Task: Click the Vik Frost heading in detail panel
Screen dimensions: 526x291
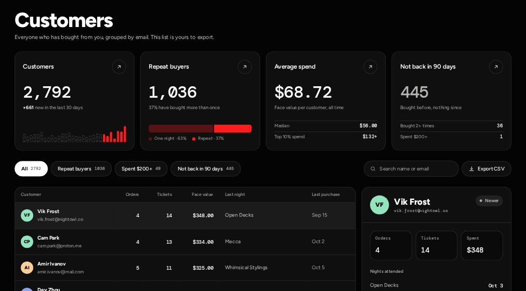Action: coord(412,202)
